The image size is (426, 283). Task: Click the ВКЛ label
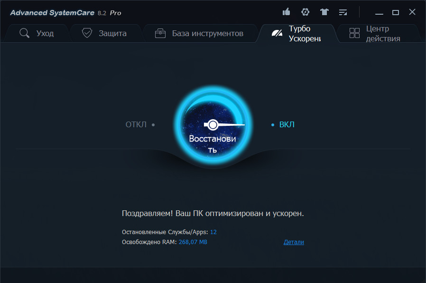(x=287, y=124)
